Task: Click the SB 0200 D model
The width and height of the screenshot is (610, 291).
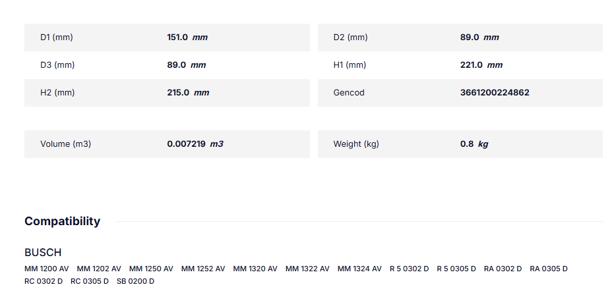Action: pos(135,281)
